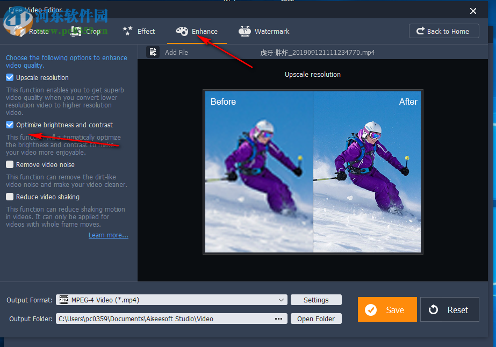Image resolution: width=496 pixels, height=347 pixels.
Task: Click the Effect palette icon
Action: click(x=127, y=31)
